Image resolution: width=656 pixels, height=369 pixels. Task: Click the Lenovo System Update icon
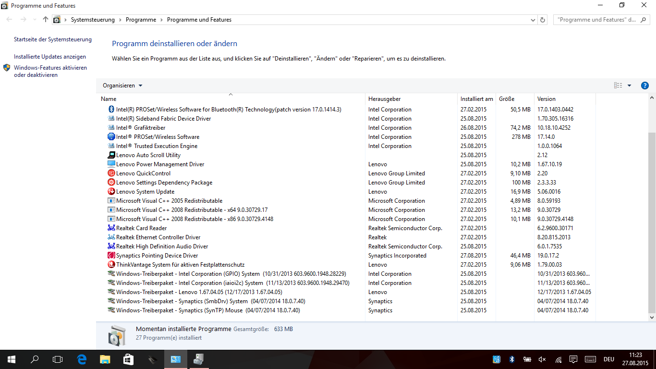coord(111,192)
